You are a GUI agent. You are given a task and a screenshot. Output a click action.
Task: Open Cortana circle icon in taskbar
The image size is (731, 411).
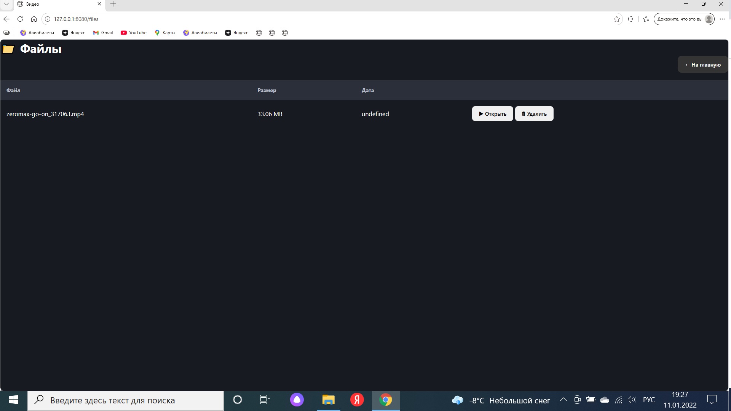[x=238, y=400]
